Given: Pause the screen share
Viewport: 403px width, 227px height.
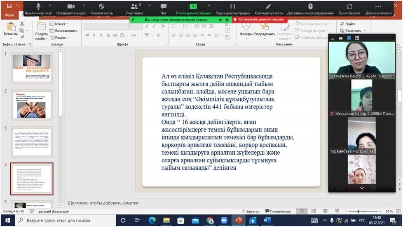Looking at the screenshot, I should click(x=232, y=8).
